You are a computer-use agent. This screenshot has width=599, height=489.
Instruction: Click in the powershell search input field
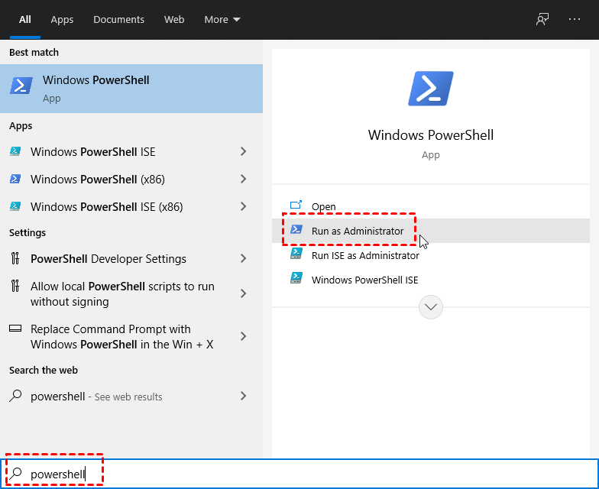[306, 474]
